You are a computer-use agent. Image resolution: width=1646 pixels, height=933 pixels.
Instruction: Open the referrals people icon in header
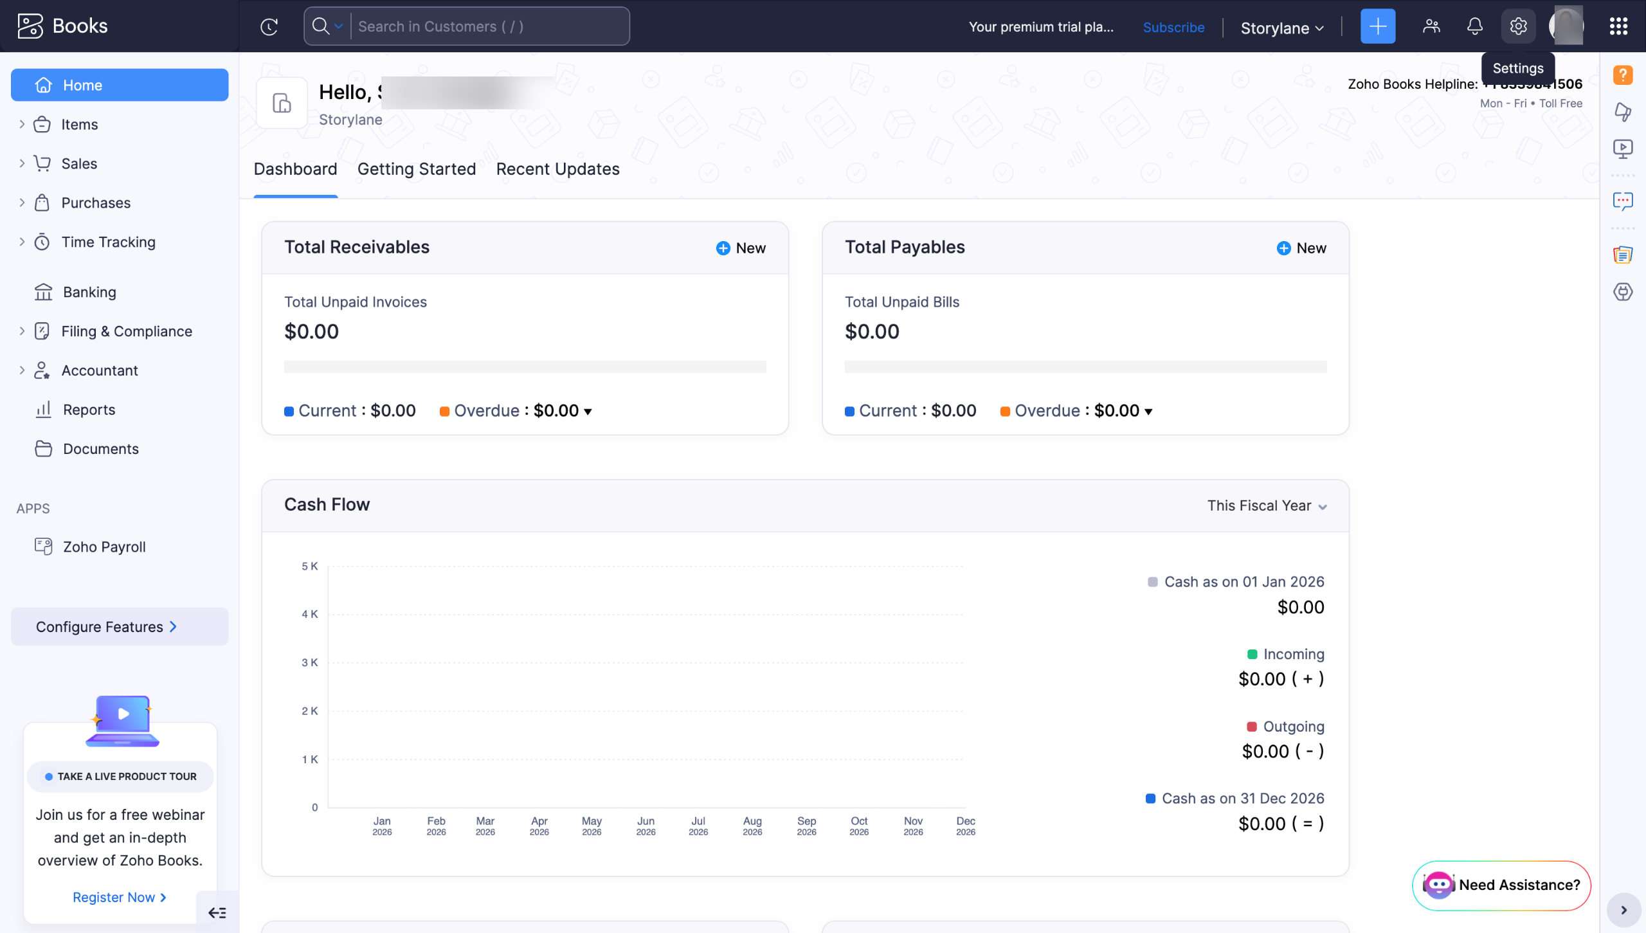(1431, 26)
